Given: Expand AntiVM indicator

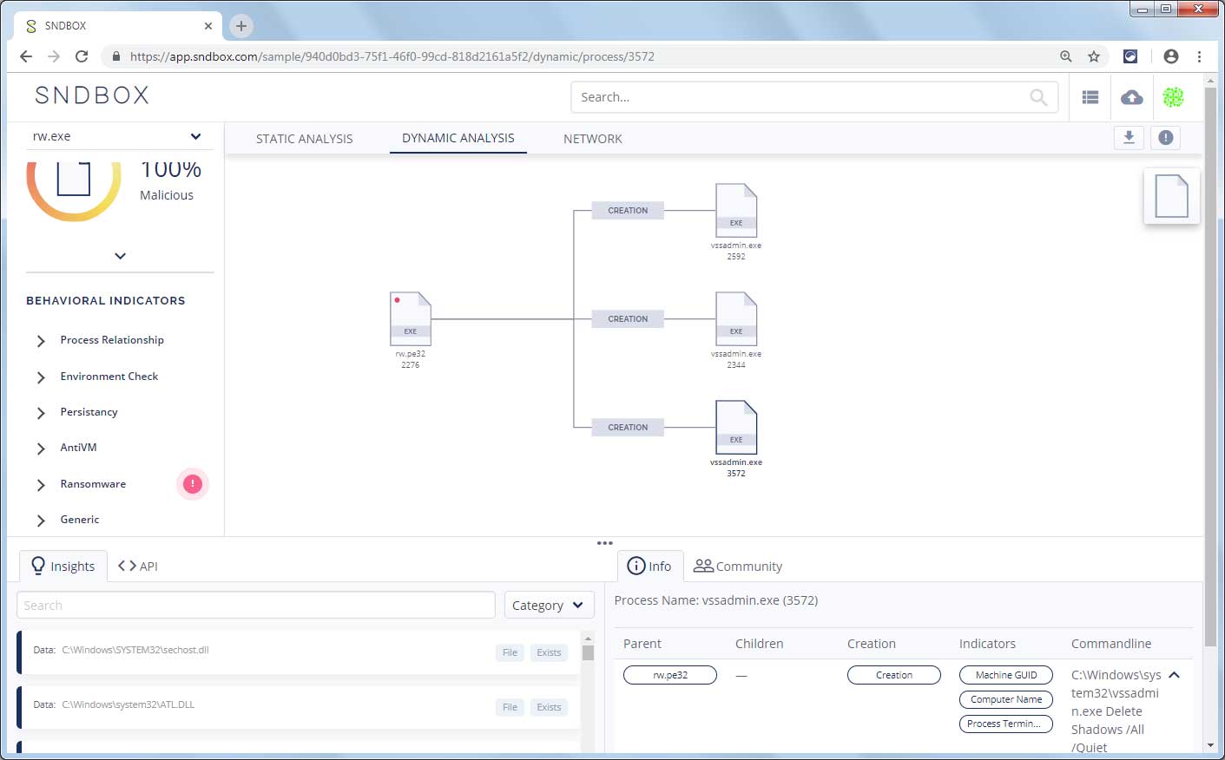Looking at the screenshot, I should [x=41, y=449].
